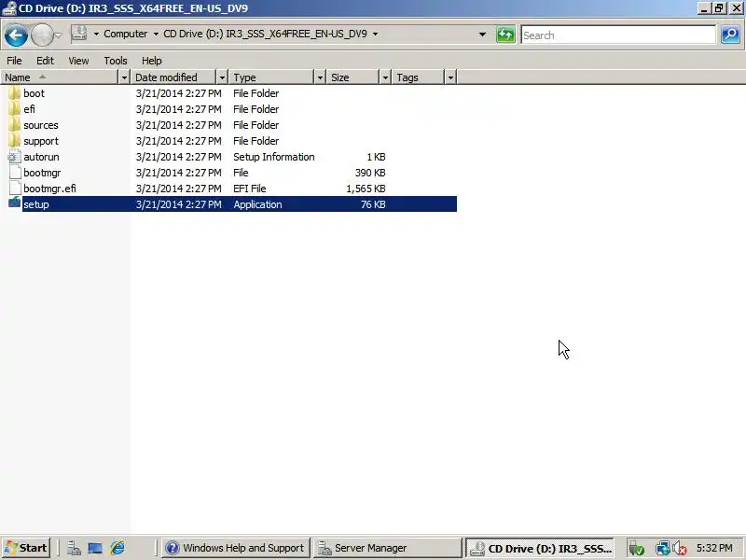
Task: Close the CD Drive window
Action: (x=736, y=8)
